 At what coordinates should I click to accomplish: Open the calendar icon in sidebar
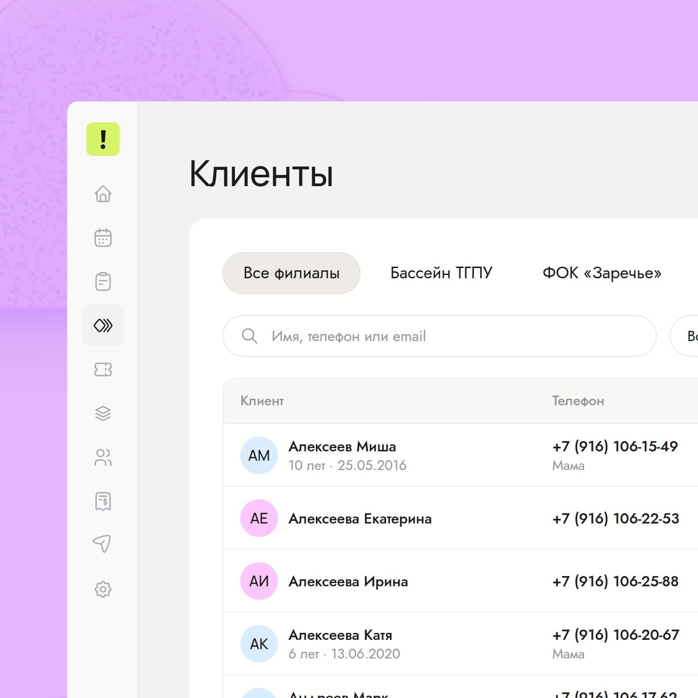(103, 237)
